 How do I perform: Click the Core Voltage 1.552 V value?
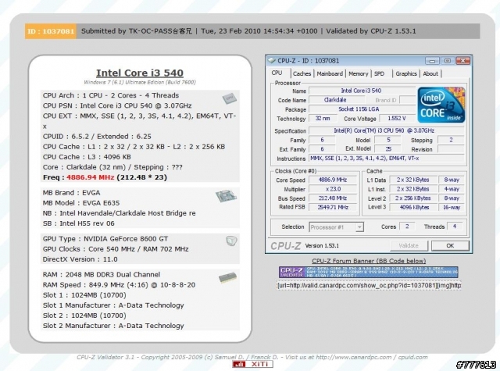coord(397,118)
